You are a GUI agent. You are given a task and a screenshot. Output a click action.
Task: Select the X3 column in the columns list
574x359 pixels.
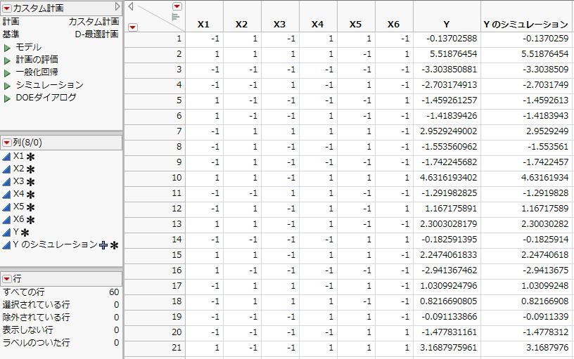pos(19,181)
